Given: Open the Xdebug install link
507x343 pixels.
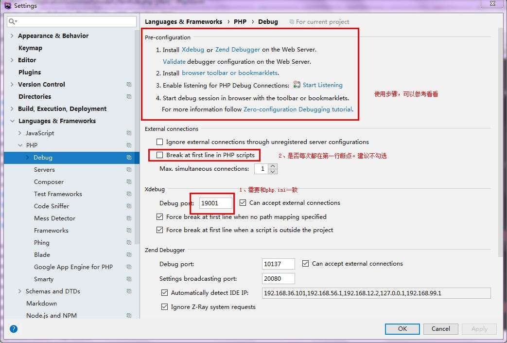Looking at the screenshot, I should point(192,50).
